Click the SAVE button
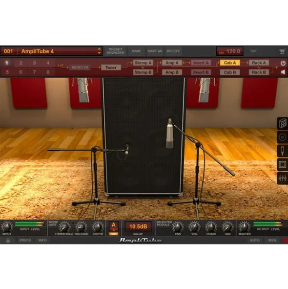Screen dimensions: 288x289 (x=137, y=51)
